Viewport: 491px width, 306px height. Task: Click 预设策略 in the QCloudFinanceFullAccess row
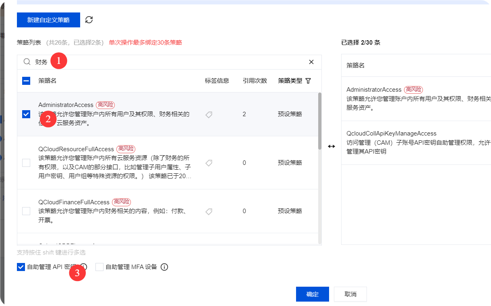[x=290, y=211]
